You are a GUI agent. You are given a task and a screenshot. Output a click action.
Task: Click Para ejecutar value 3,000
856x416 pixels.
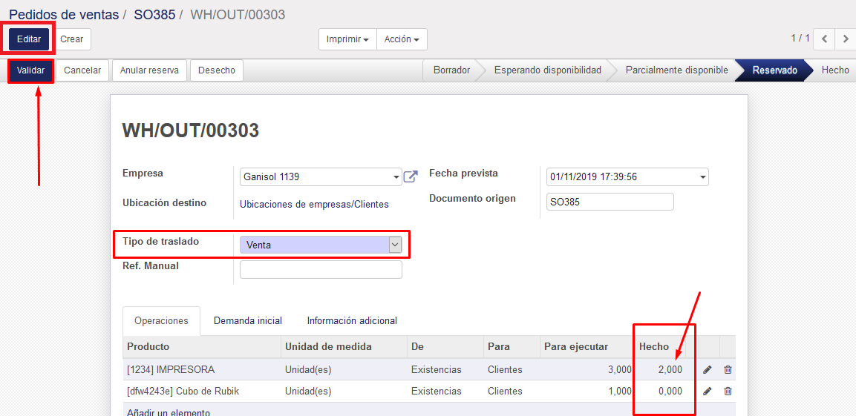pos(620,370)
